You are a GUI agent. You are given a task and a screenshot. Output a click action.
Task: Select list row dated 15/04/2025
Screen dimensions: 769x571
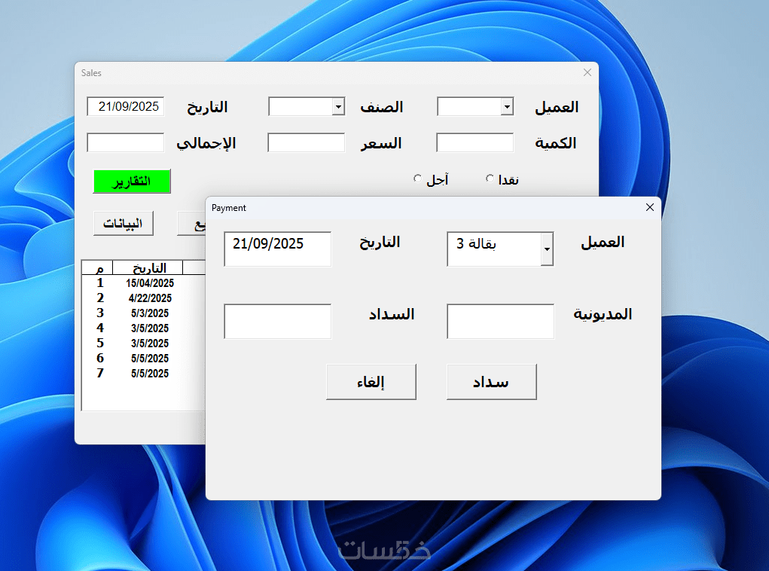143,283
